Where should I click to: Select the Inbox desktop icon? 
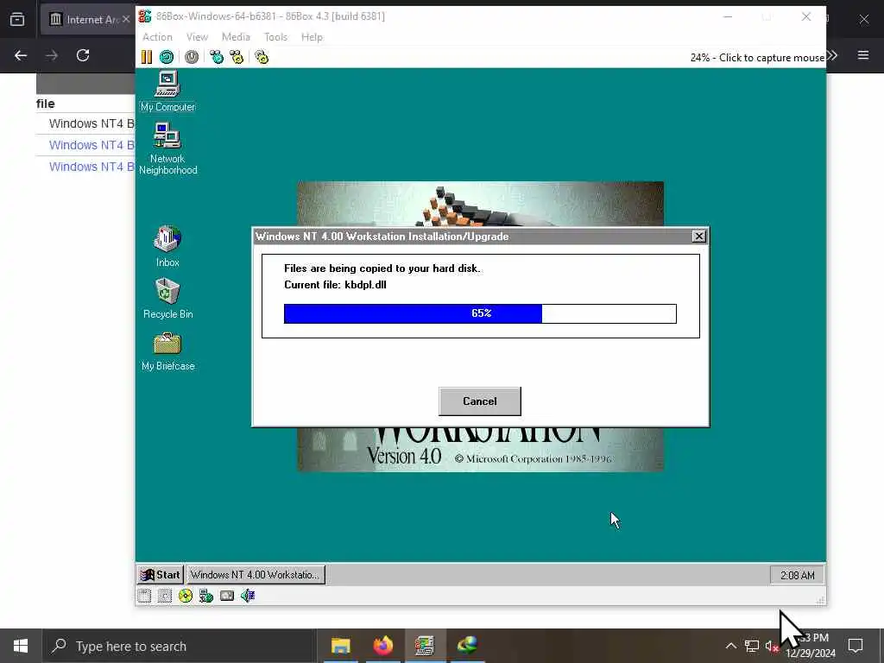[x=167, y=246]
